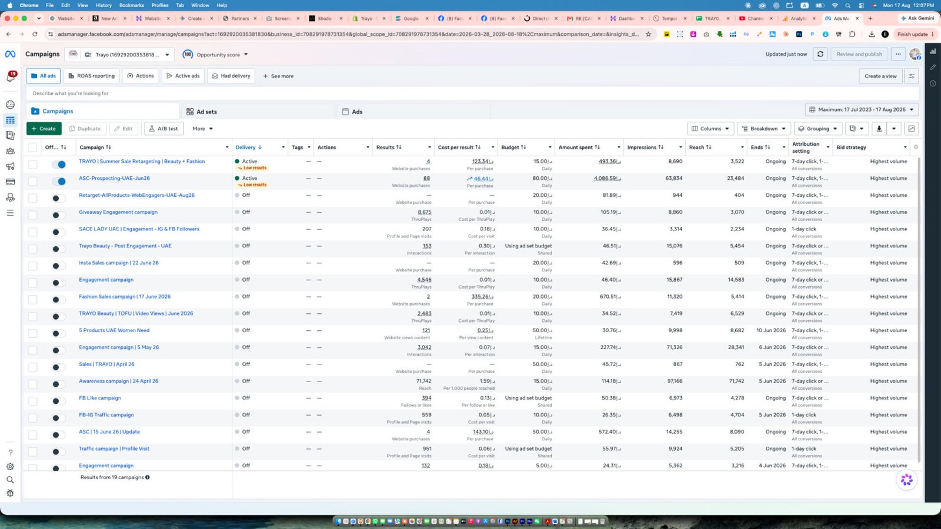Turn off TRAYO Summer Sale Retargeting toggle
This screenshot has height=529, width=941.
(x=59, y=165)
